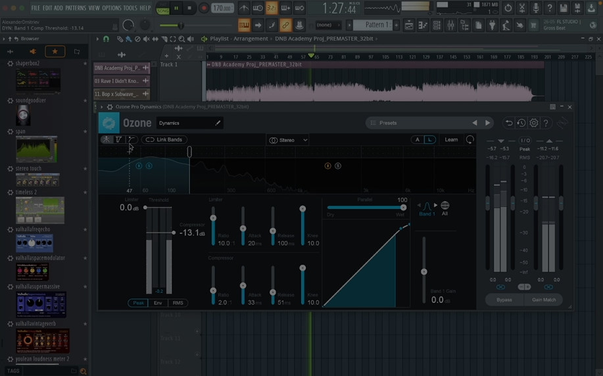Open the channel rack icon
The width and height of the screenshot is (603, 376).
(437, 26)
